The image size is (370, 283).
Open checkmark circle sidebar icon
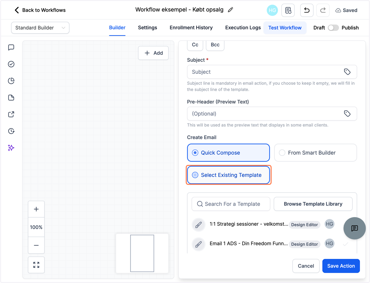11,64
